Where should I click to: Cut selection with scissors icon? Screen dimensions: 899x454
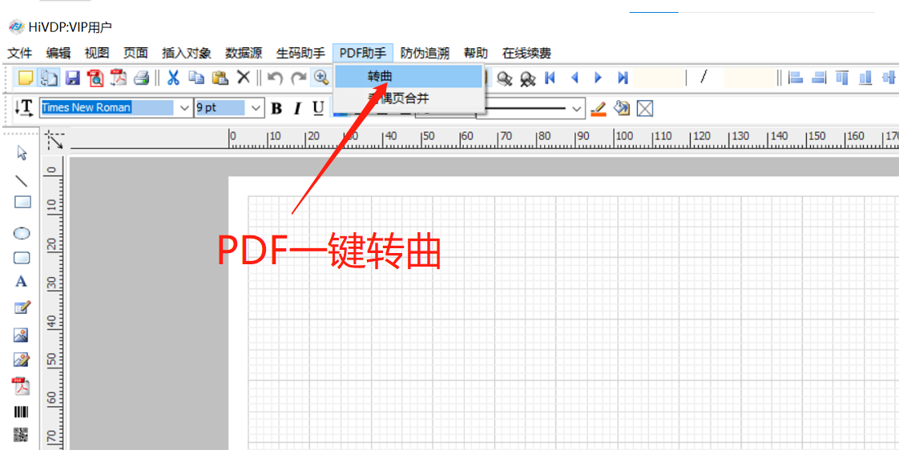point(173,78)
